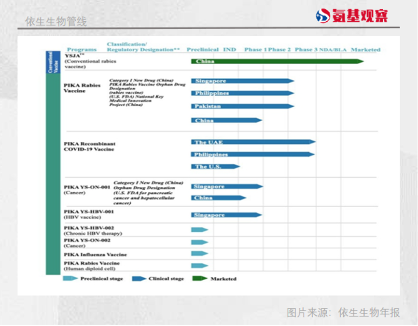Click the "Preclinical stage" legend label
Image resolution: width=418 pixels, height=326 pixels.
101,279
